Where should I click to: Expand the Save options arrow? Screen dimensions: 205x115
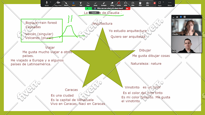click(150, 3)
